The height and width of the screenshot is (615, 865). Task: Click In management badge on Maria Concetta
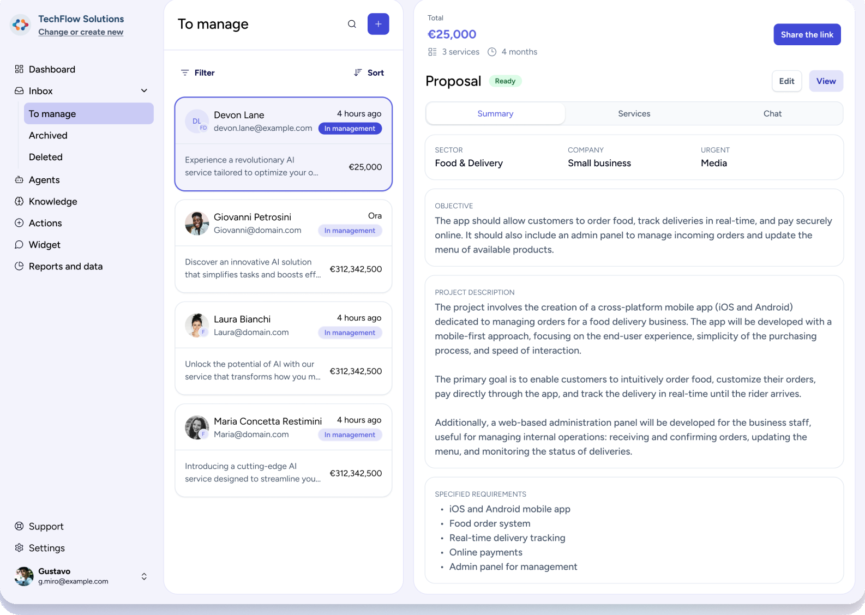(x=350, y=435)
